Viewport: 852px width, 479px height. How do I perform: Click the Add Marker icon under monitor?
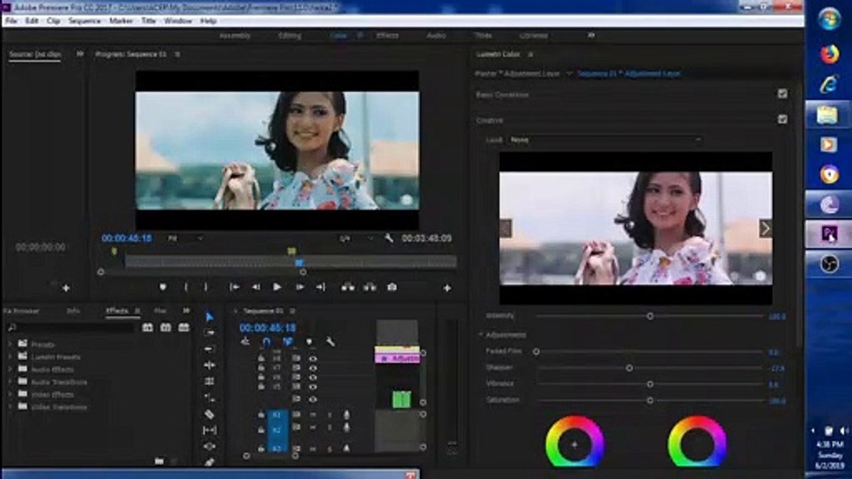coord(163,287)
